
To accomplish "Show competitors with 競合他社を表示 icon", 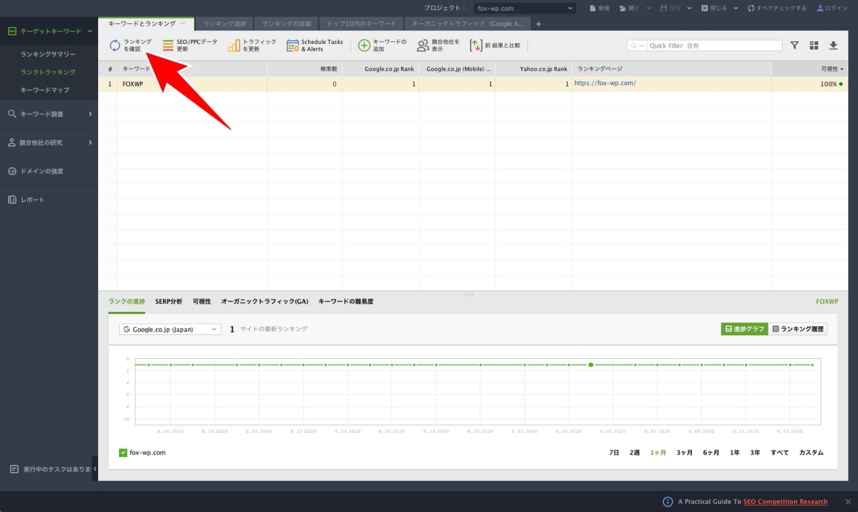I will [423, 46].
